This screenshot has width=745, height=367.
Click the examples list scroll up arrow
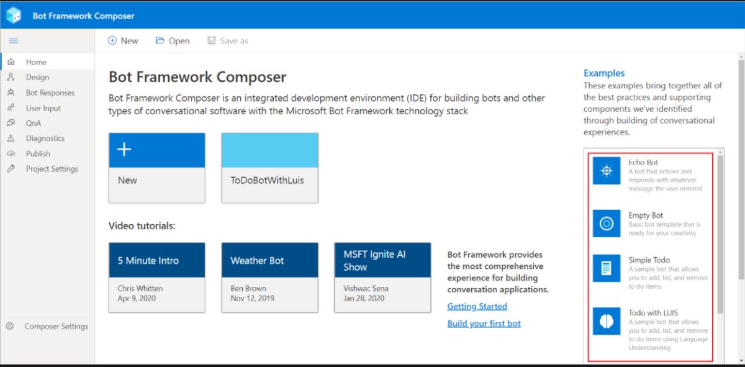720,152
